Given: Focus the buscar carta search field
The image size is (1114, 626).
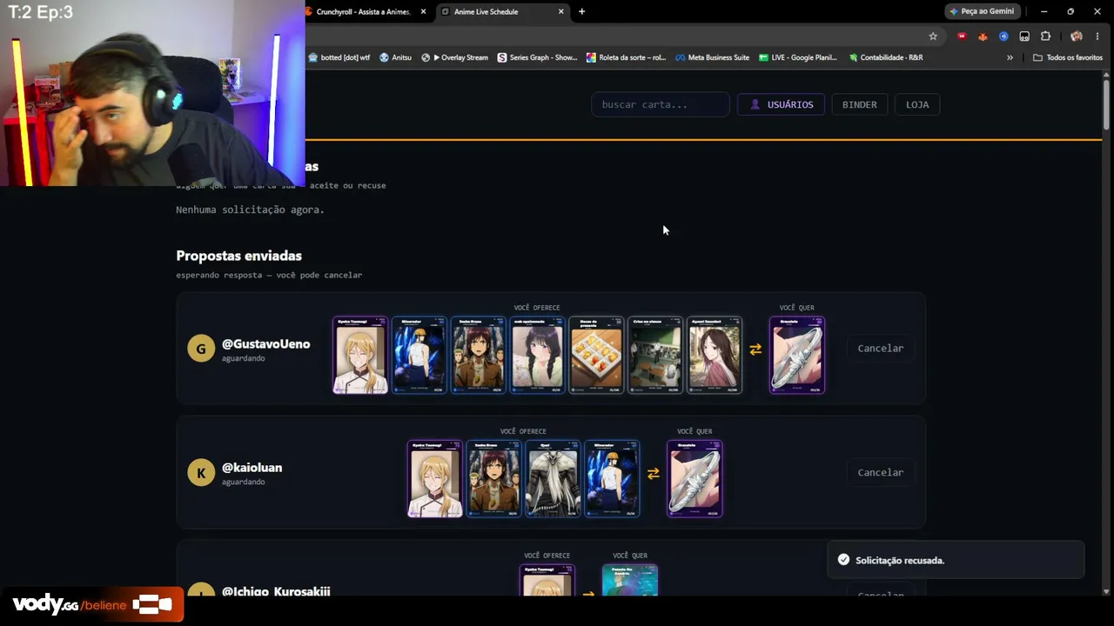Looking at the screenshot, I should click(661, 104).
